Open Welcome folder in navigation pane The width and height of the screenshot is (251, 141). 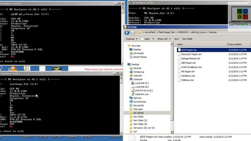coord(137,76)
